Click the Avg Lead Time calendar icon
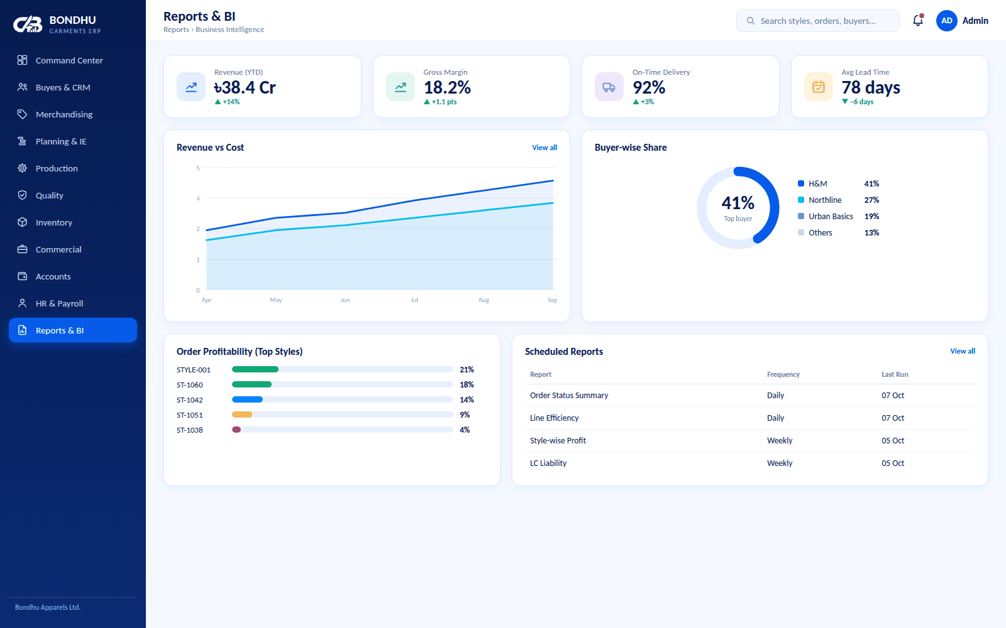Screen dimensions: 1006x628 tap(819, 87)
